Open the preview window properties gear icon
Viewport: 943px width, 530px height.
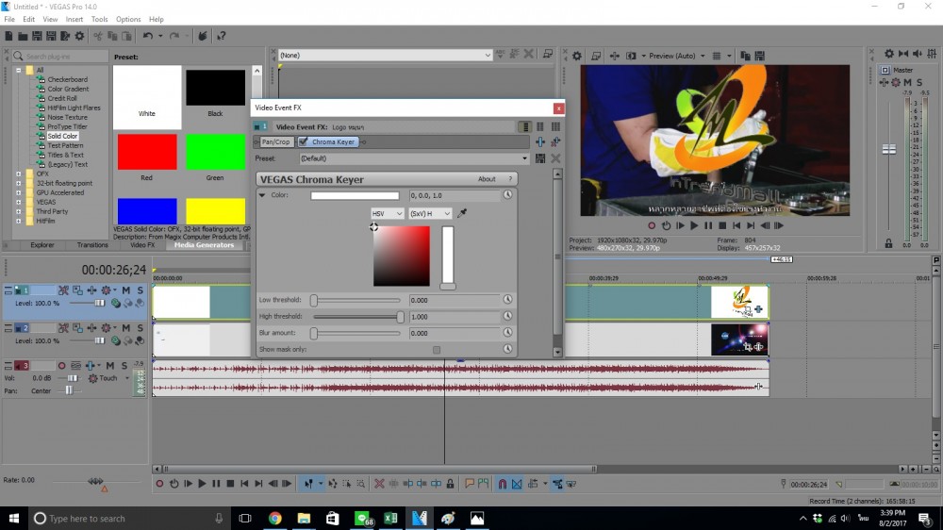pyautogui.click(x=577, y=56)
